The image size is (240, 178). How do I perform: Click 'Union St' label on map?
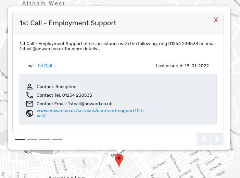pyautogui.click(x=112, y=169)
